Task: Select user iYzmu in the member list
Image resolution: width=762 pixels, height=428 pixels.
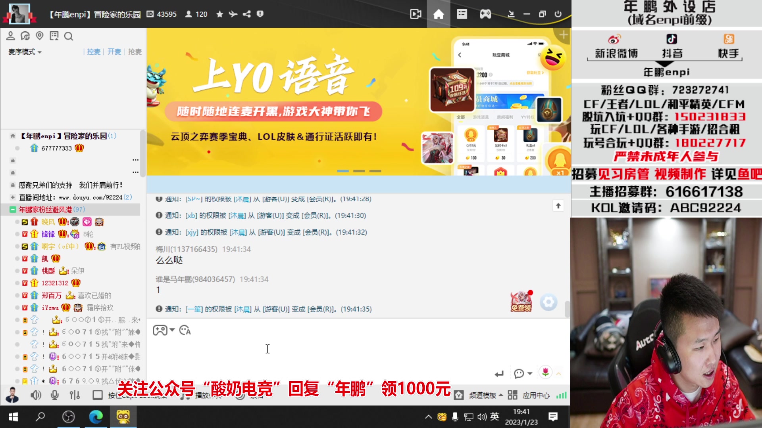Action: (x=50, y=308)
